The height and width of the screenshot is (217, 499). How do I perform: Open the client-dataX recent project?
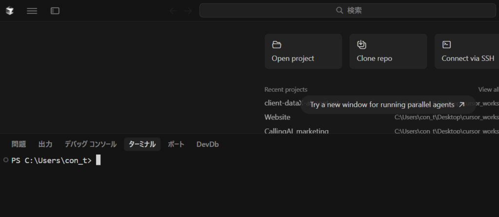click(x=282, y=103)
